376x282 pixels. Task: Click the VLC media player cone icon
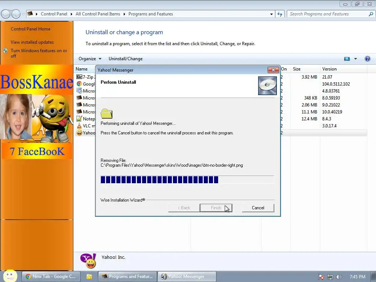pos(79,126)
